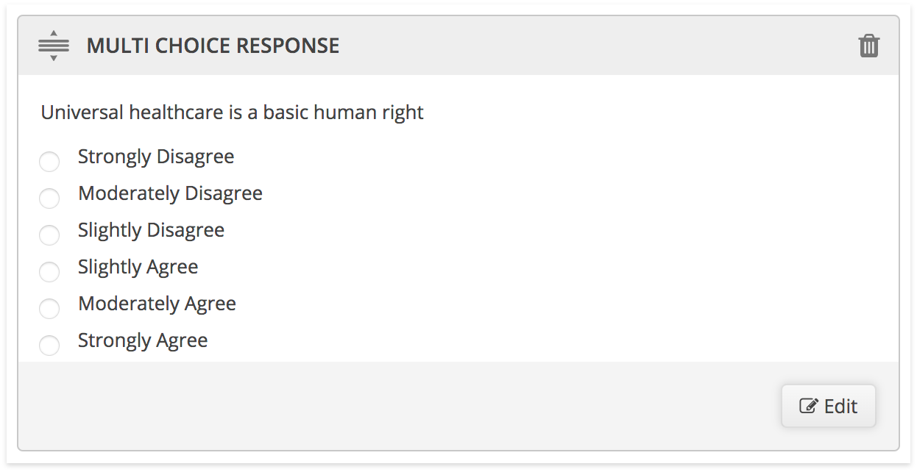
Task: Open the question editor via the Edit button
Action: click(829, 406)
